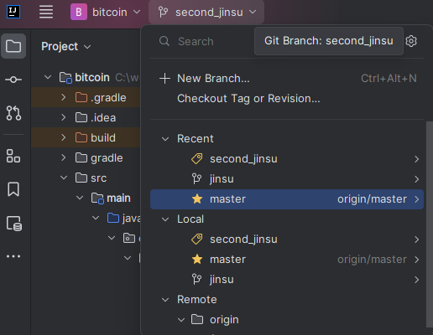Open the Commit tool window icon

click(x=13, y=80)
